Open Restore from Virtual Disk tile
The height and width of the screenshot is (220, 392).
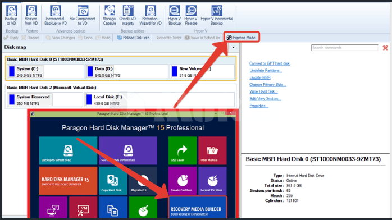coord(128,150)
